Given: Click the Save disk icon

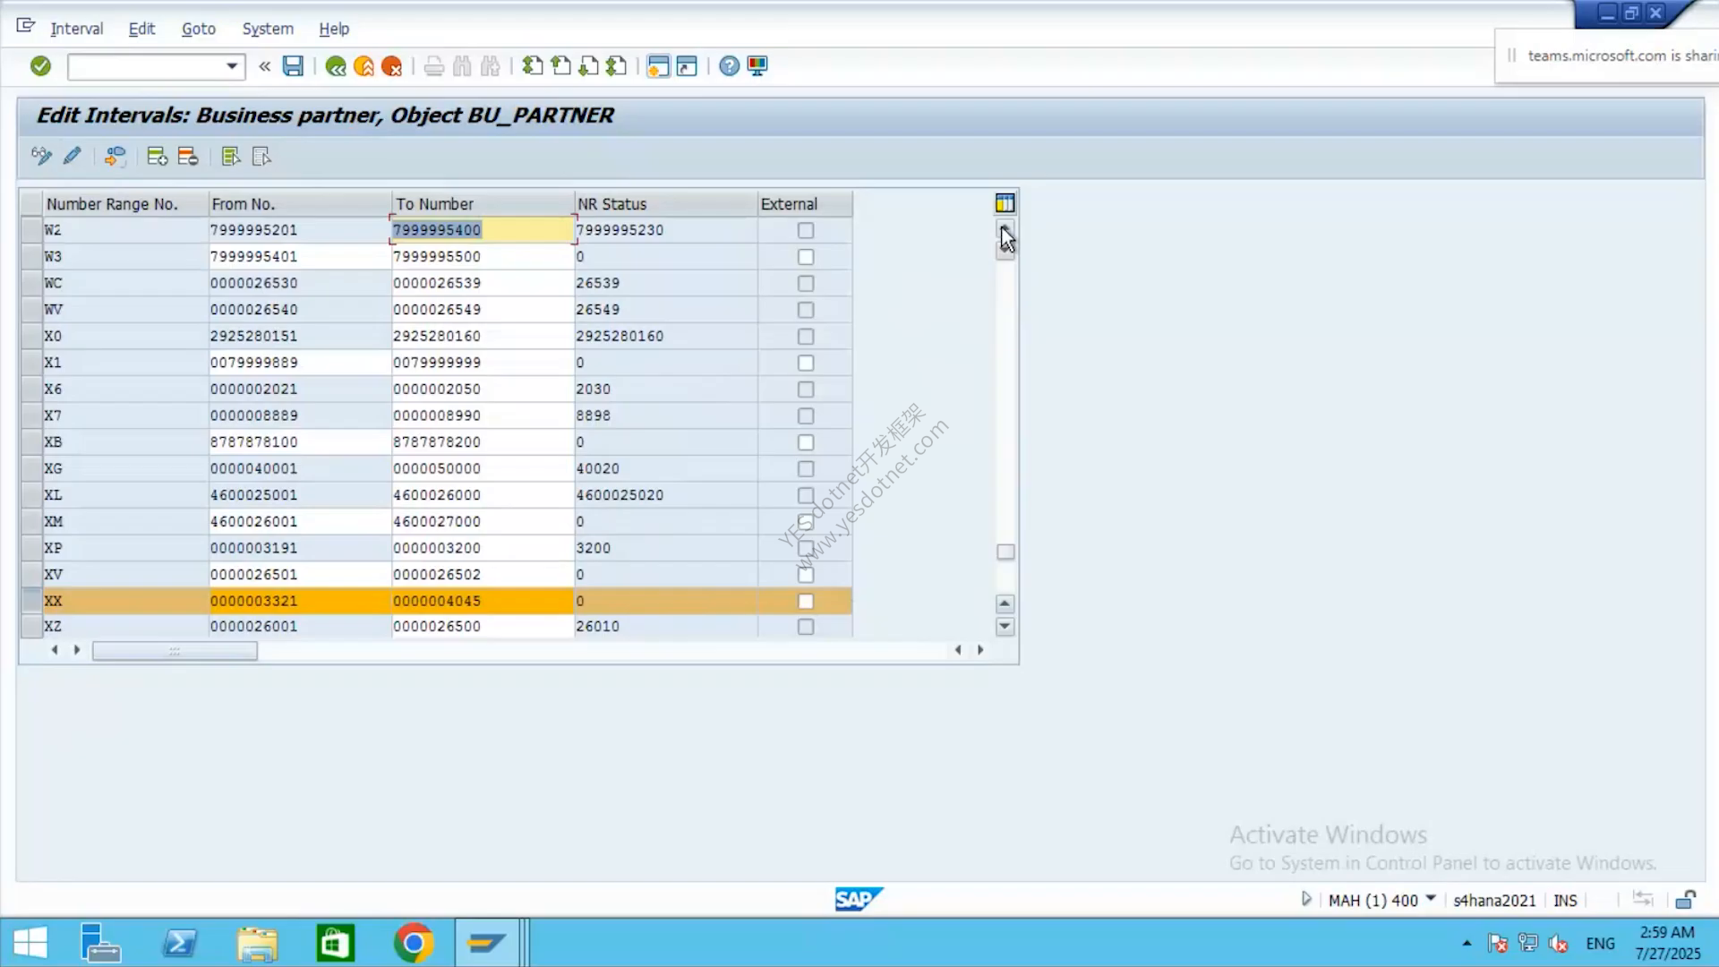Looking at the screenshot, I should [x=293, y=65].
